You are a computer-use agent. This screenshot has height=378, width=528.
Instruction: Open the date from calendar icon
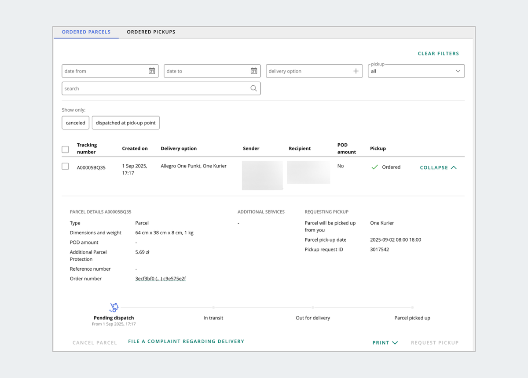152,71
